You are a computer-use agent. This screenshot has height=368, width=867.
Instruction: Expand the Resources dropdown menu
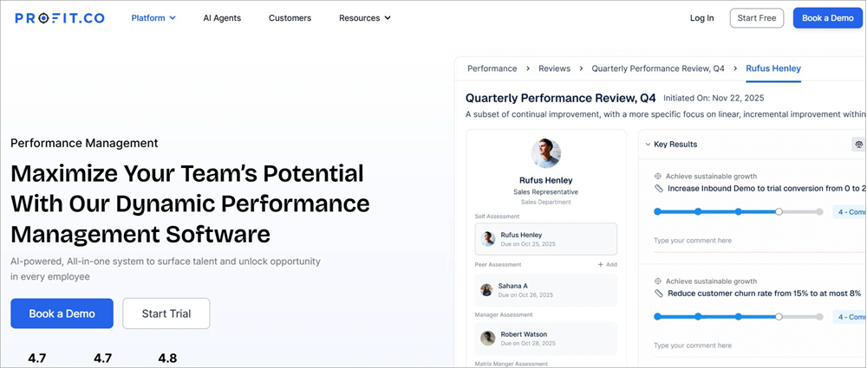[x=364, y=17]
